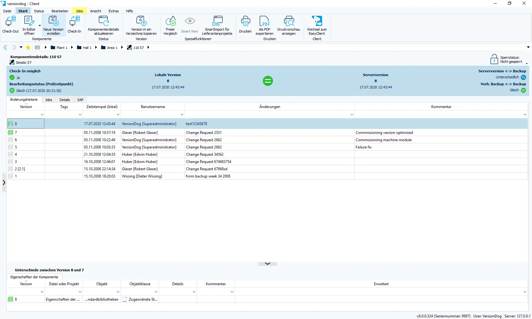Click the navigate back arrow
The image size is (532, 319).
(5, 47)
